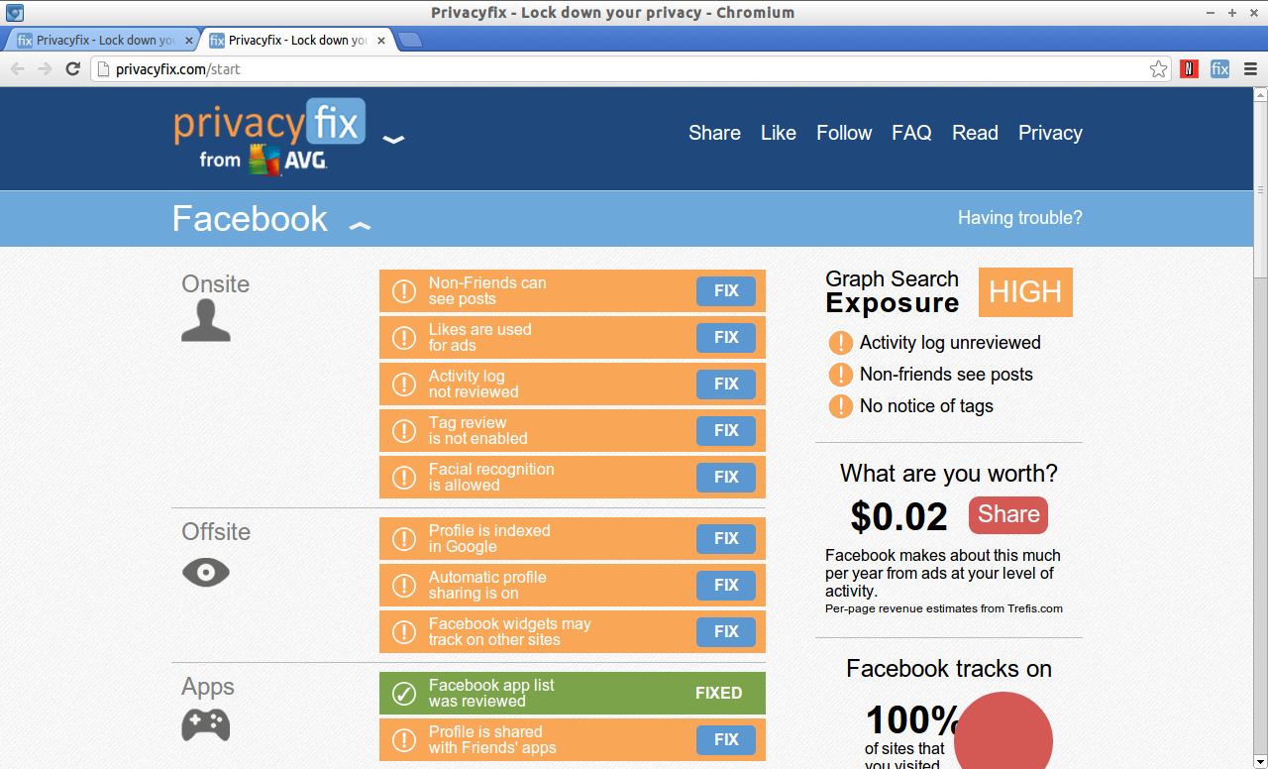
Task: Open the Privacyfix extension icon in toolbar
Action: point(1219,68)
